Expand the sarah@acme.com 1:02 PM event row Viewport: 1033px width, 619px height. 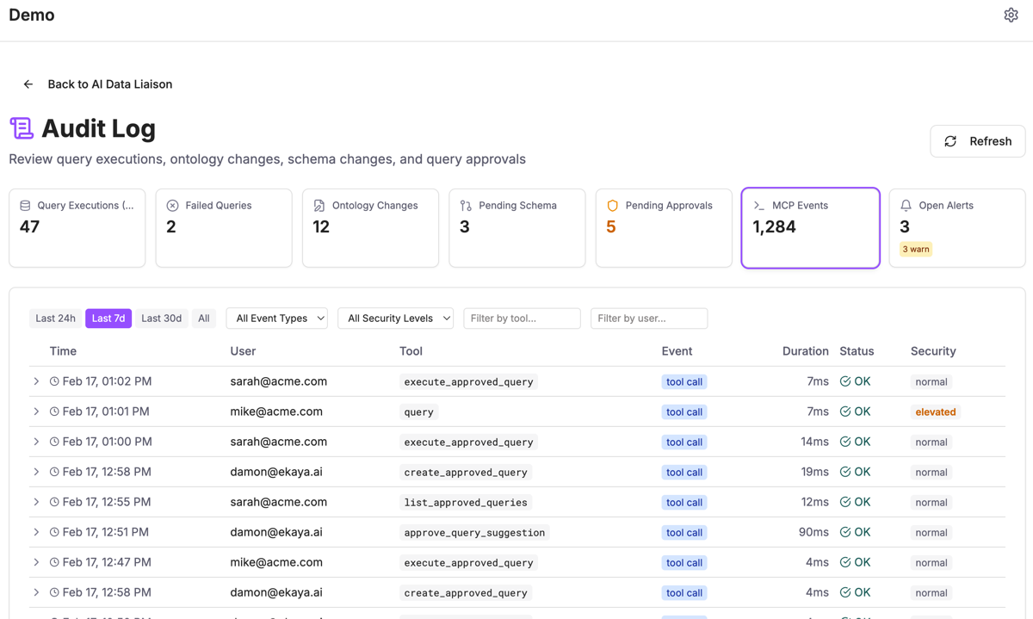click(36, 381)
